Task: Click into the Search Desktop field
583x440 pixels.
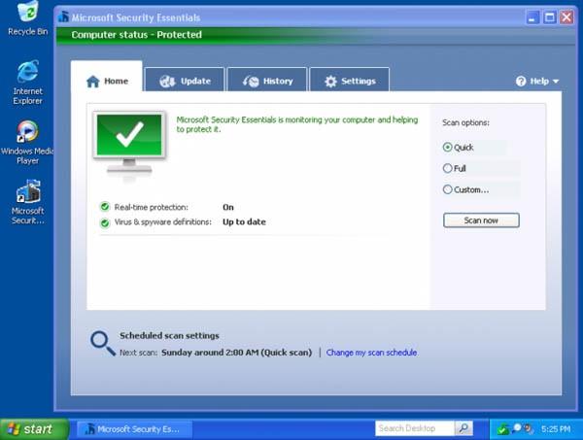Action: [x=415, y=428]
